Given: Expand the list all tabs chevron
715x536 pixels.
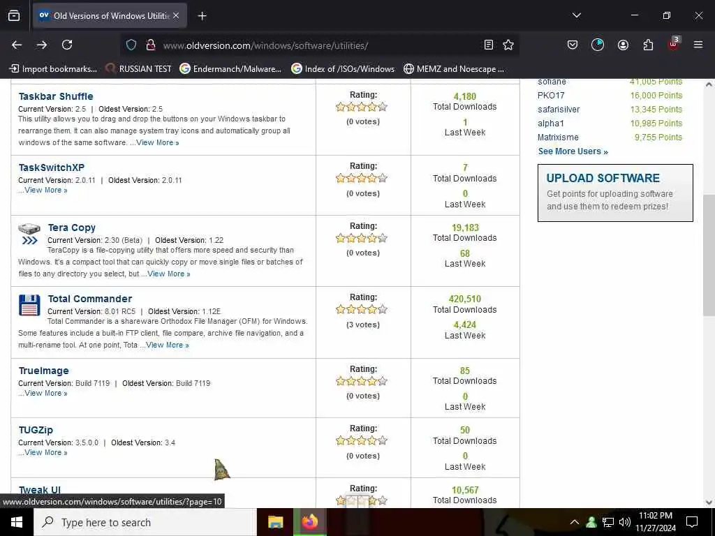Looking at the screenshot, I should click(576, 15).
